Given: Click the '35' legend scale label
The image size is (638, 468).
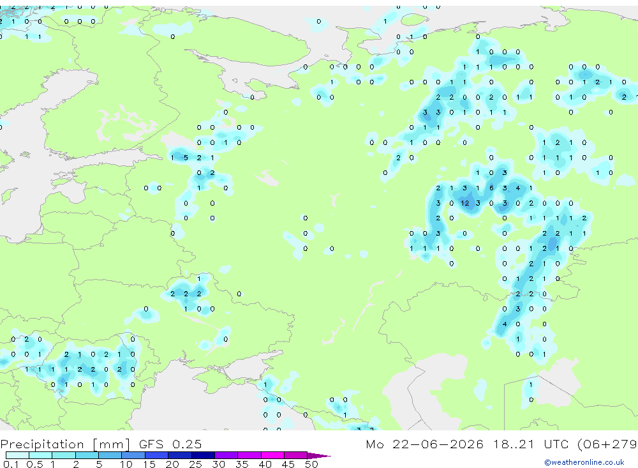Looking at the screenshot, I should [x=242, y=464].
